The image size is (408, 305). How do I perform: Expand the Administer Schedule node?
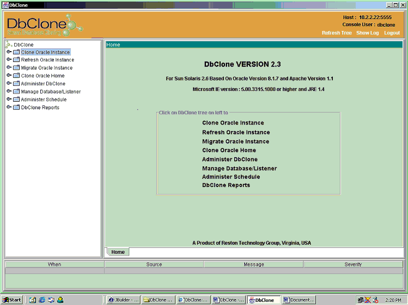coord(9,99)
